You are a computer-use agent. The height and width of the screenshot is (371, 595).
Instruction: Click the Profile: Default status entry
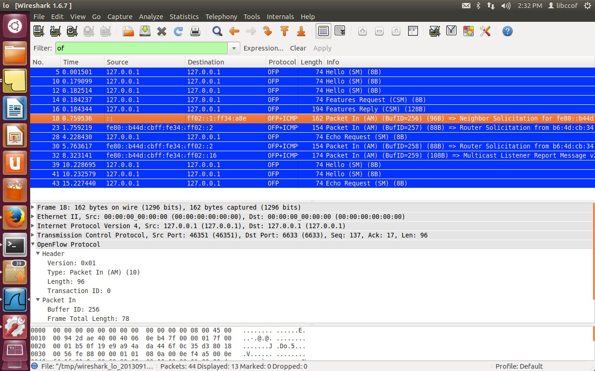(x=519, y=366)
